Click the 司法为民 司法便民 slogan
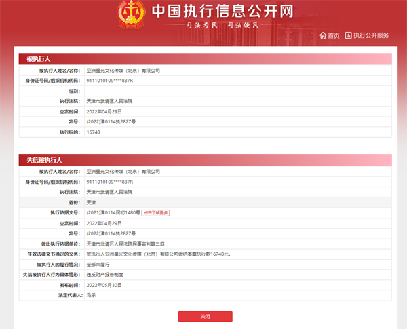This screenshot has width=407, height=329. [x=222, y=26]
